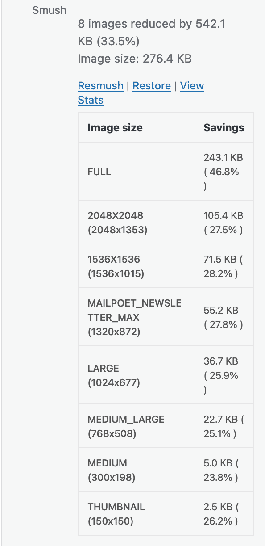The width and height of the screenshot is (265, 546).
Task: Restore the original image via Restore link
Action: pos(152,86)
